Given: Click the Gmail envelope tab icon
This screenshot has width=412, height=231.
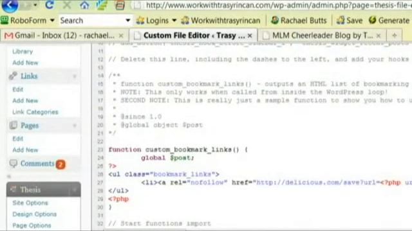Looking at the screenshot, I should 8,35.
